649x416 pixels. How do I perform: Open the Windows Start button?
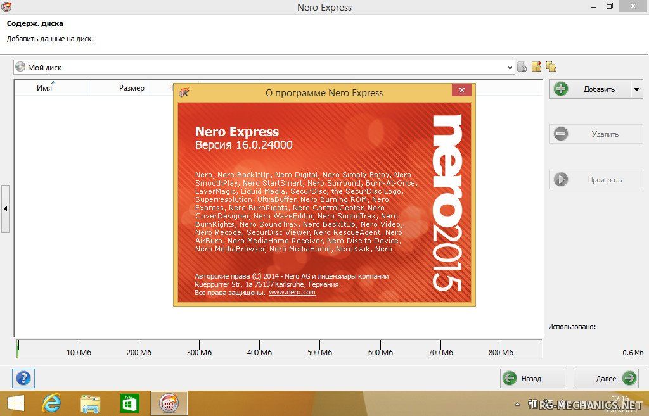point(16,403)
